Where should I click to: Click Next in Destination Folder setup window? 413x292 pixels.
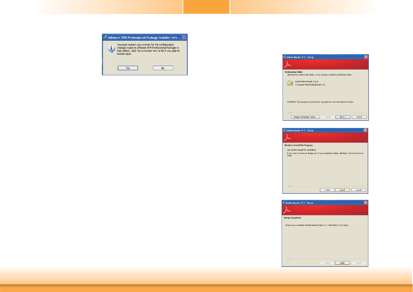point(343,117)
